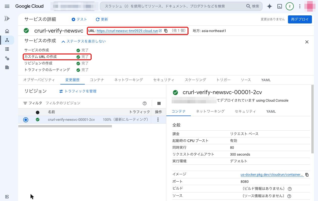Screen dimensions: 318x201
Task: Switch to オブザーバビリティ tab
Action: click(39, 80)
